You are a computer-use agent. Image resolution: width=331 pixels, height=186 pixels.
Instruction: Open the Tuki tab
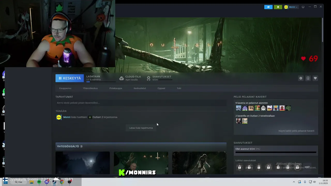[179, 88]
